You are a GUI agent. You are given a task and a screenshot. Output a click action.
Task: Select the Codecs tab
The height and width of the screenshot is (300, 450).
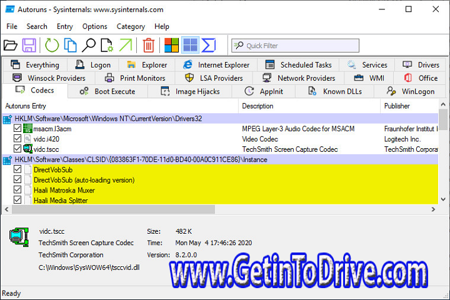[x=35, y=91]
